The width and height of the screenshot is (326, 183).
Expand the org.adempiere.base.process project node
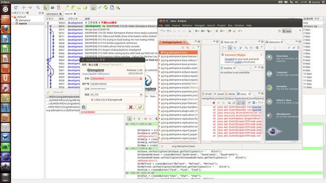[159, 64]
